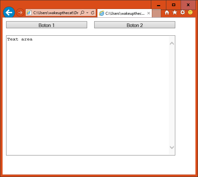198x177 pixels.
Task: Open the address bar autocomplete dropdown arrow
Action: coord(87,13)
